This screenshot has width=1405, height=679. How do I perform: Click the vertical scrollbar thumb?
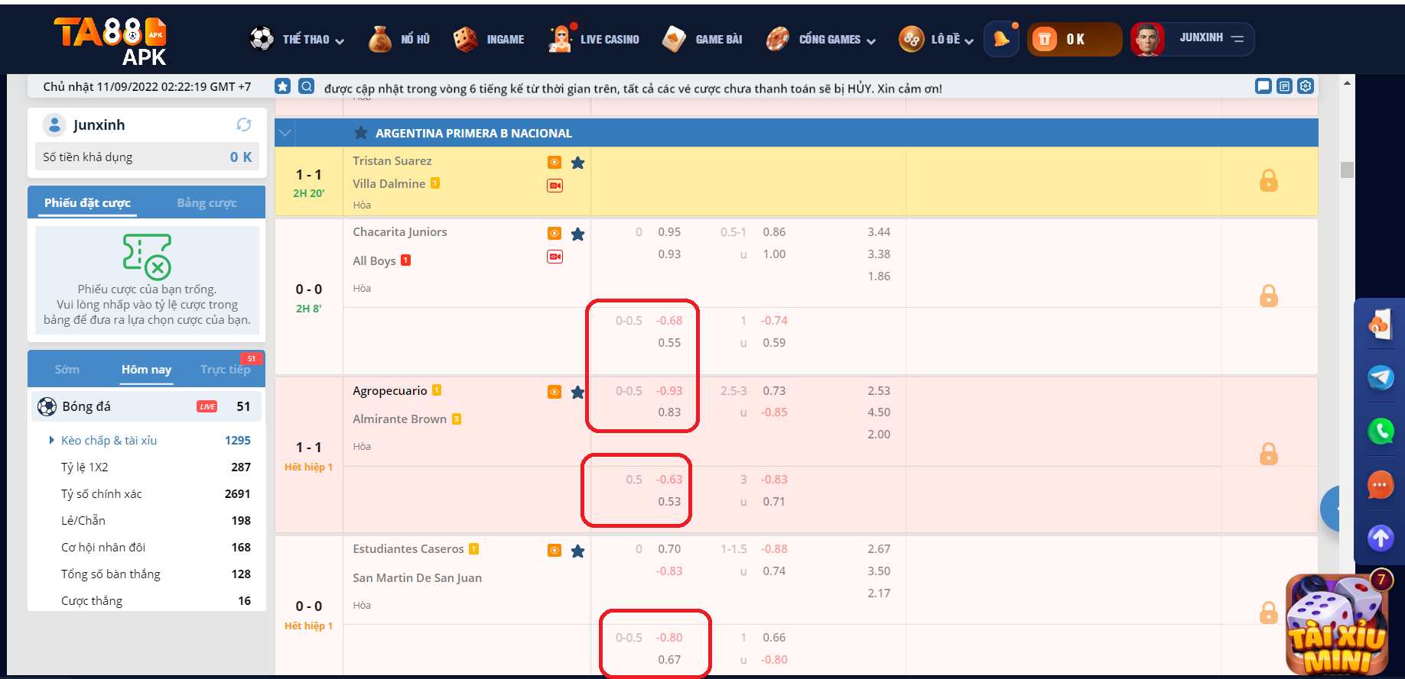tap(1347, 170)
